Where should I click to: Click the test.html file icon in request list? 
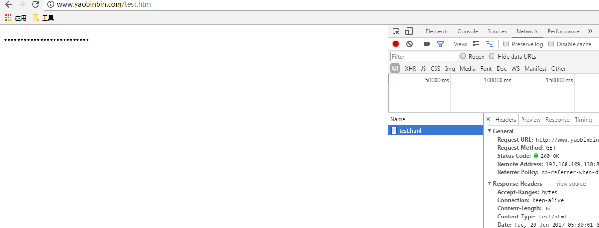[394, 131]
